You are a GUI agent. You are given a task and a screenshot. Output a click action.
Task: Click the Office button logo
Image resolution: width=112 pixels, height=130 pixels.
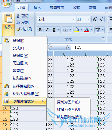[x=6, y=3]
